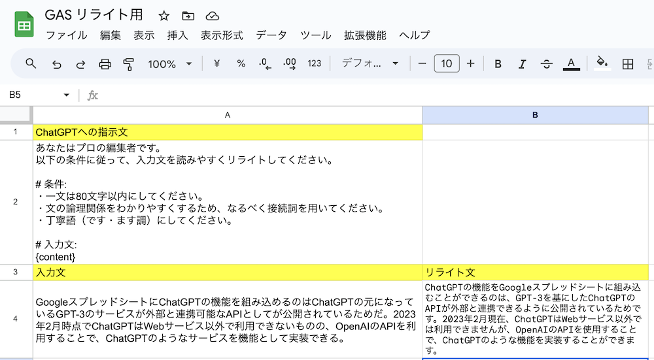Open the borders tool
654x360 pixels.
[627, 64]
